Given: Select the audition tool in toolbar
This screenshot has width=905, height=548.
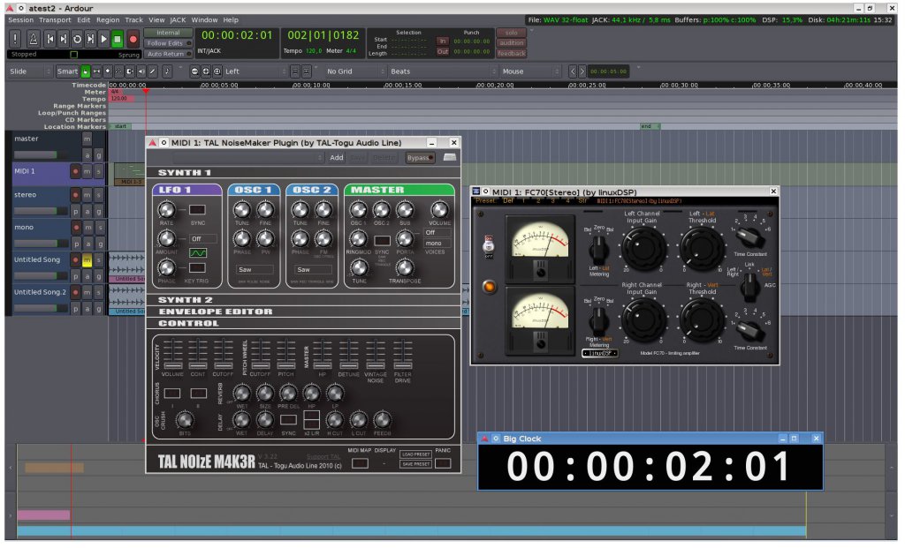Looking at the screenshot, I should pyautogui.click(x=141, y=71).
